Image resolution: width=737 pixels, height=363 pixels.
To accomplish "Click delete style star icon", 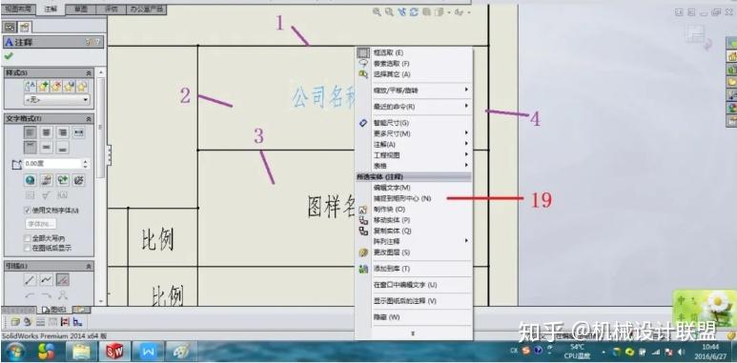I will 56,87.
